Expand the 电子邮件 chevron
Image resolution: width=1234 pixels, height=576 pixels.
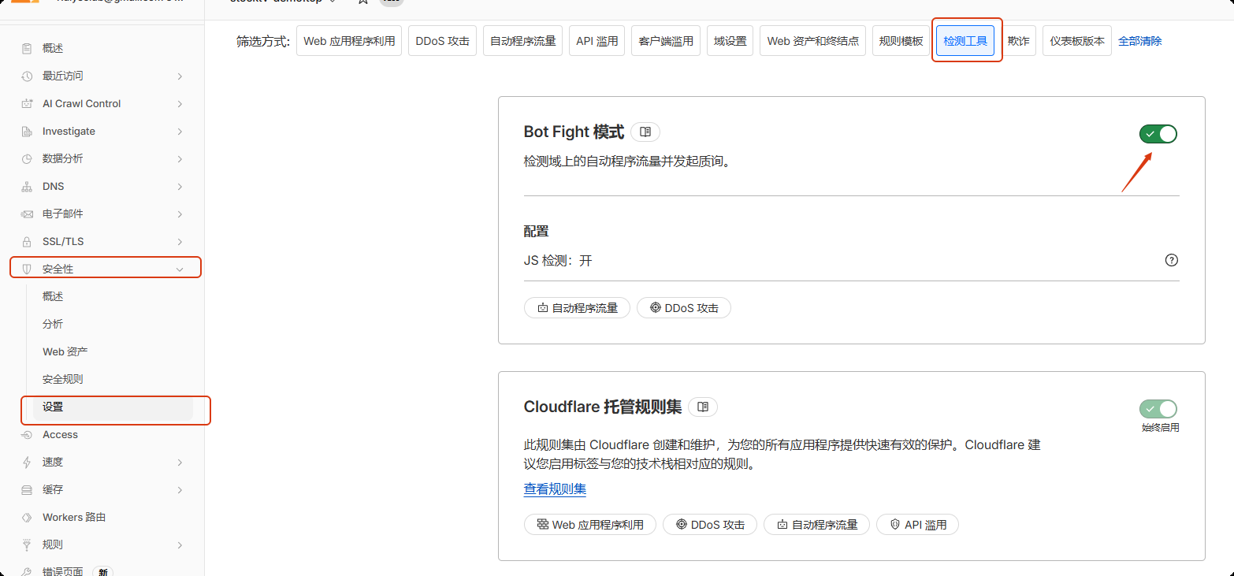click(180, 214)
